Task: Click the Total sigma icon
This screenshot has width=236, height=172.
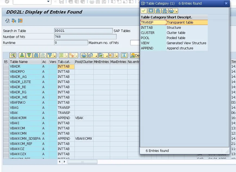Action: click(x=61, y=55)
